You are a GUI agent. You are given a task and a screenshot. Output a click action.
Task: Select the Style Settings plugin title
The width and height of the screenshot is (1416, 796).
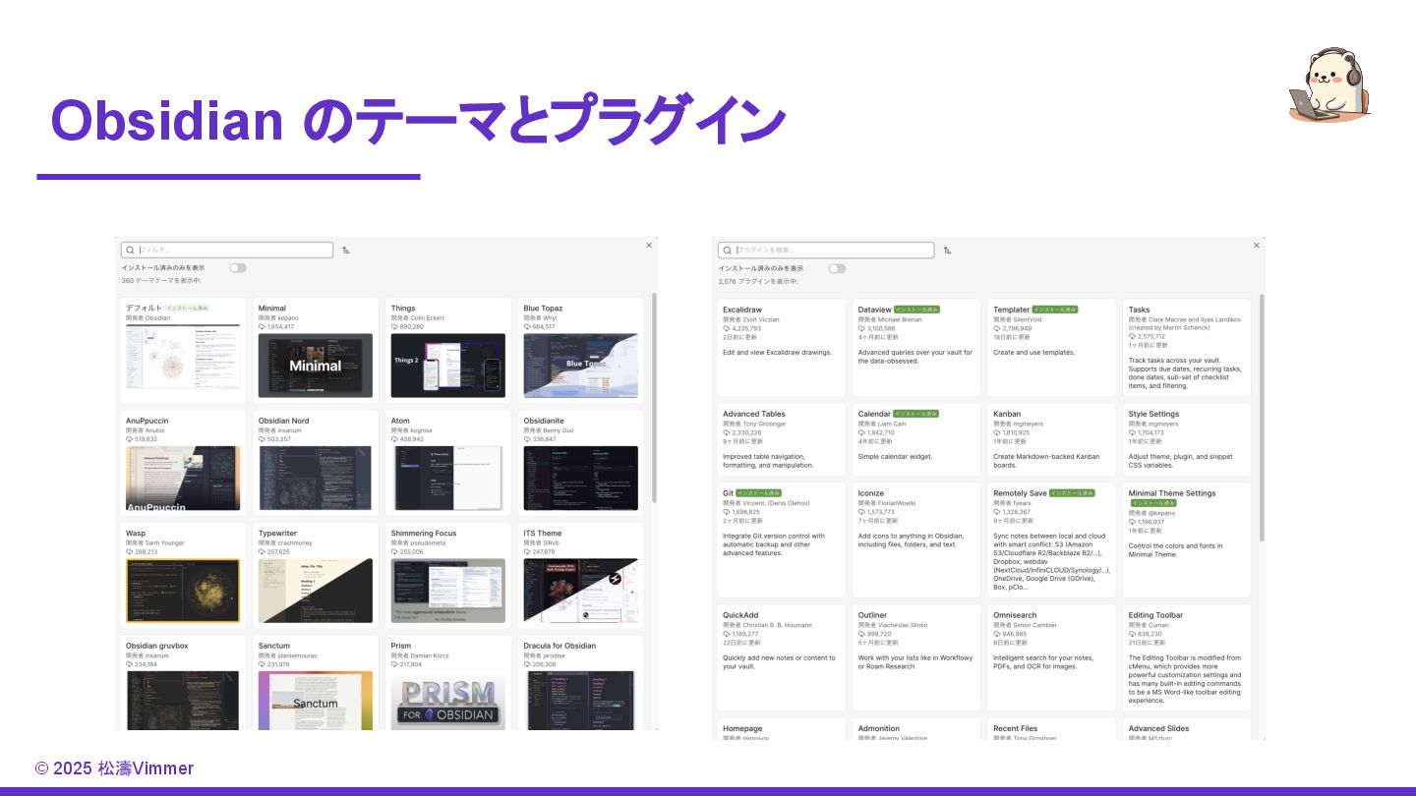(1153, 414)
